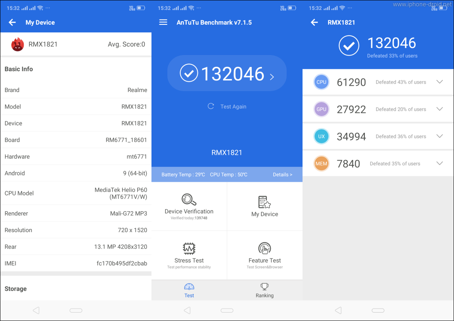
Task: Tap the Defeated 43% of users text
Action: 401,82
